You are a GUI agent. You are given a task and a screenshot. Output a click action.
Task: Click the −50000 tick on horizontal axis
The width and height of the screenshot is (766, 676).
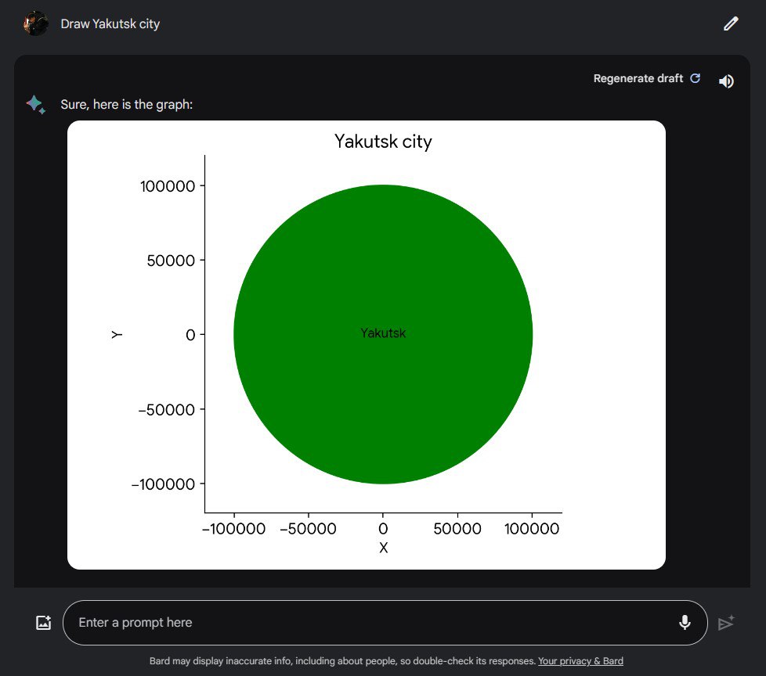(308, 530)
